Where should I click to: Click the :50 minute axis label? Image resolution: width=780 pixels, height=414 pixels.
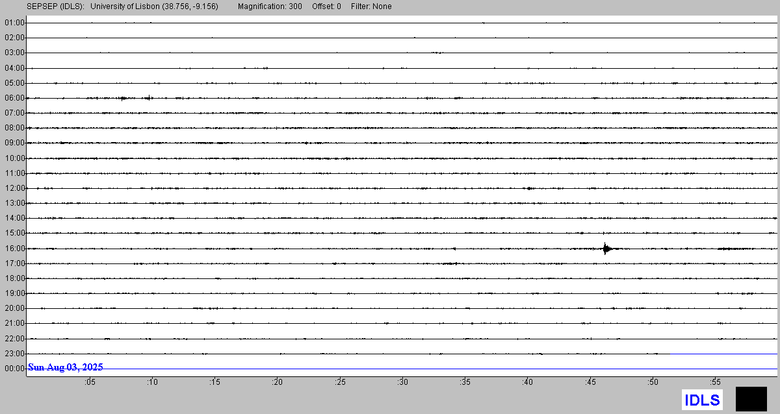coord(653,382)
